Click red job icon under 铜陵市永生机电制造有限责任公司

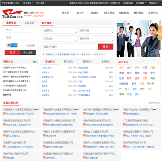pyautogui.click(x=4, y=135)
